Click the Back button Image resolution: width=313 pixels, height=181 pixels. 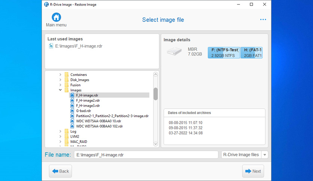pyautogui.click(x=60, y=171)
